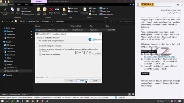
Task: Sort by Date modified column header
Action: click(79, 26)
